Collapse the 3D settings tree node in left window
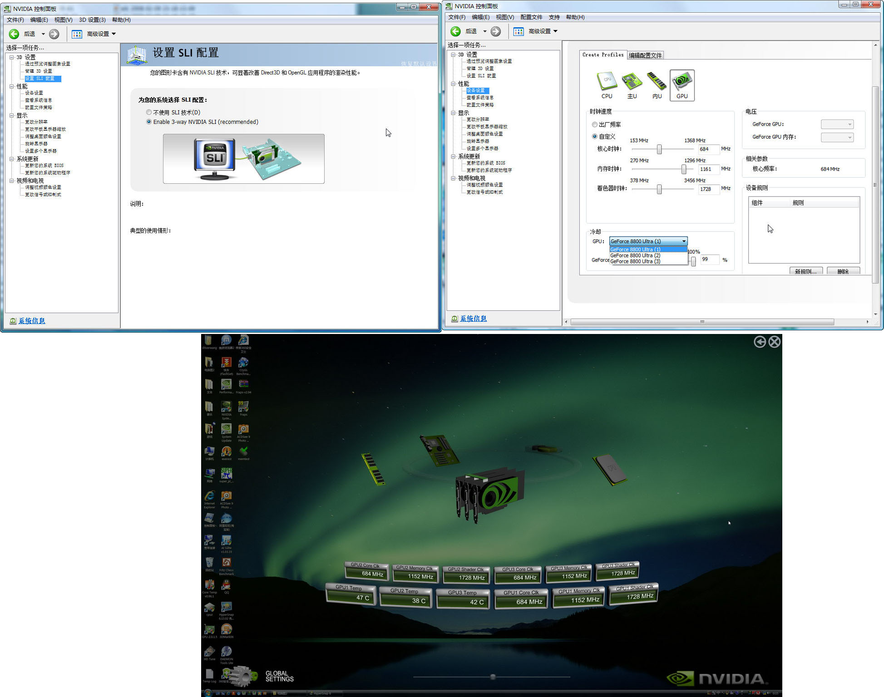Image resolution: width=884 pixels, height=697 pixels. coord(12,57)
